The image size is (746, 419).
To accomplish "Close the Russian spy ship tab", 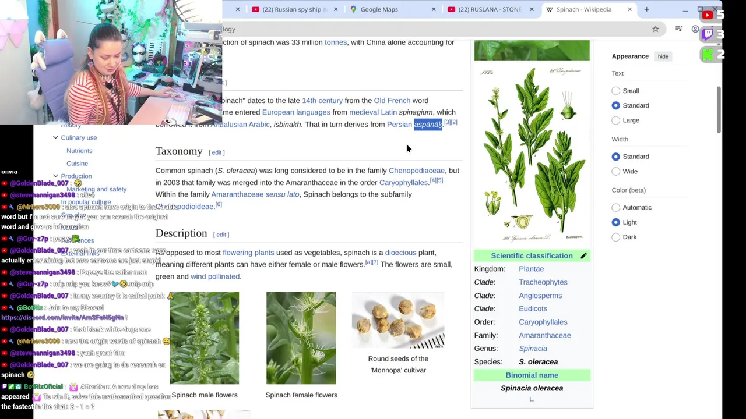I will (336, 9).
